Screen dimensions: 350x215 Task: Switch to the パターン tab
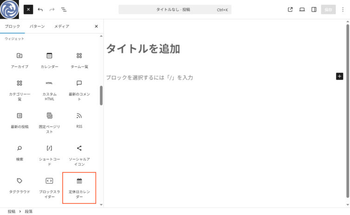(x=37, y=26)
